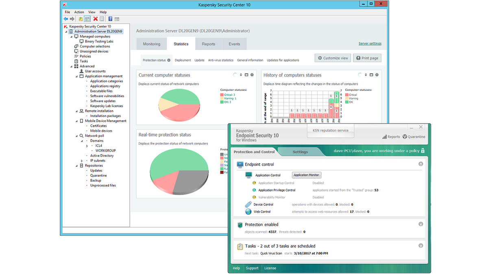The width and height of the screenshot is (488, 274).
Task: Click the Policies icon in the tree
Action: click(x=76, y=56)
